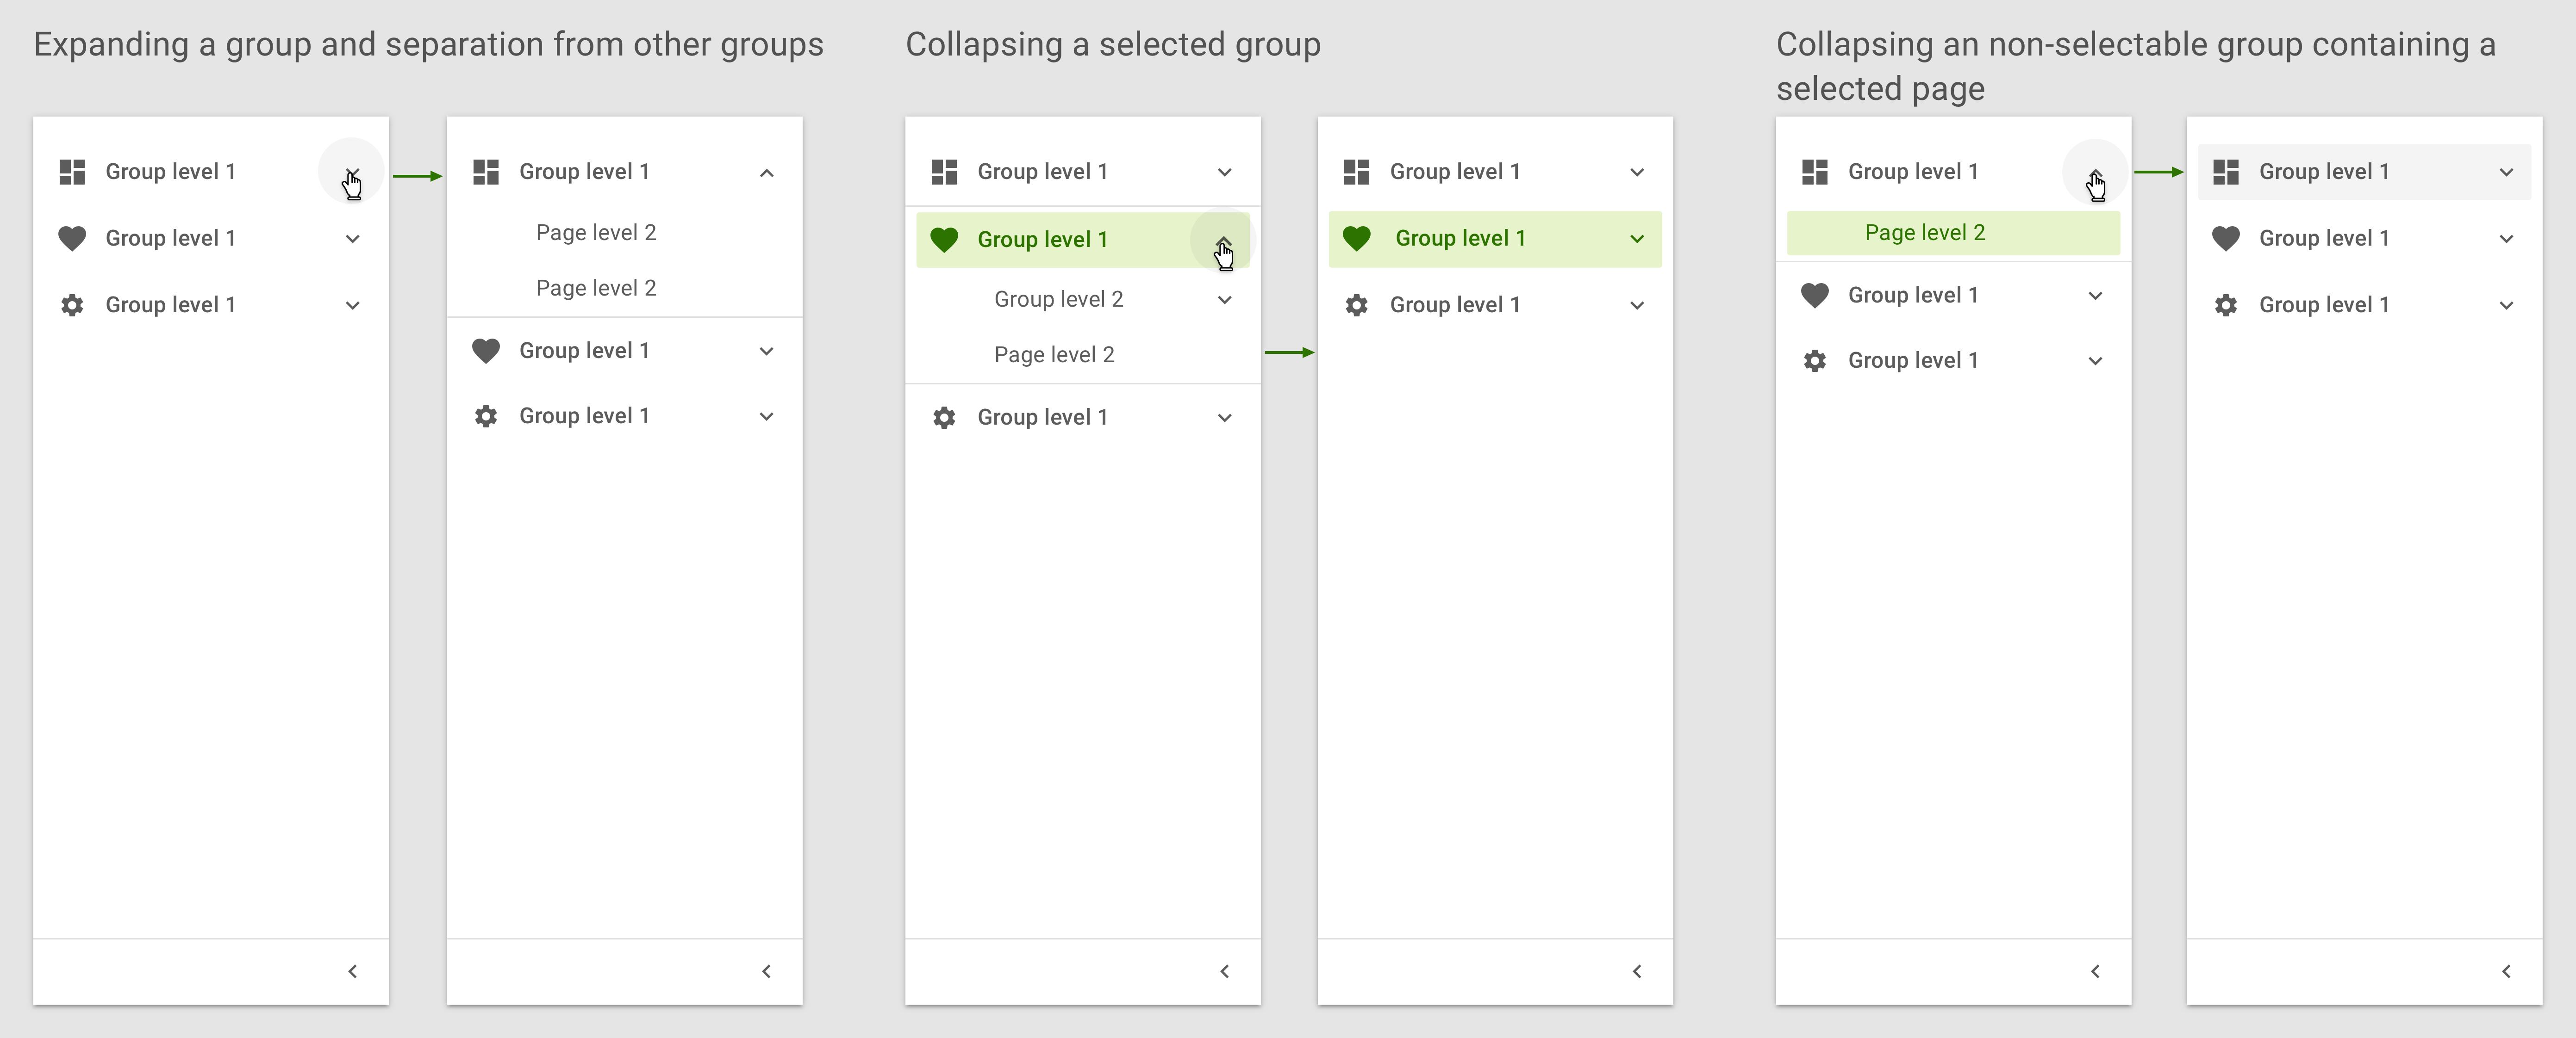This screenshot has width=2576, height=1038.
Task: Collapse sidebar with fourth panel's bottom arrow
Action: [1637, 971]
